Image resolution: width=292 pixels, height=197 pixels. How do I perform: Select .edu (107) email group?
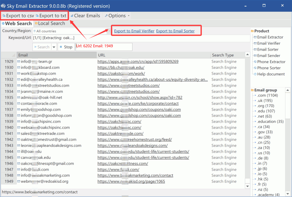point(266,111)
